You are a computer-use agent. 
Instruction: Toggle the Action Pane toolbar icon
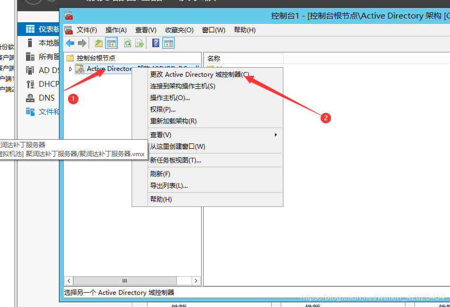click(x=168, y=43)
